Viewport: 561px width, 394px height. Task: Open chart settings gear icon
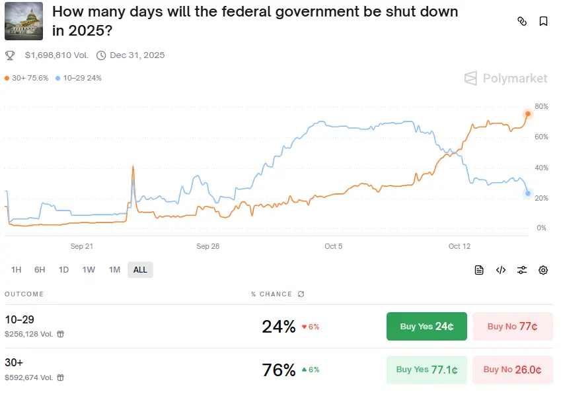click(543, 270)
